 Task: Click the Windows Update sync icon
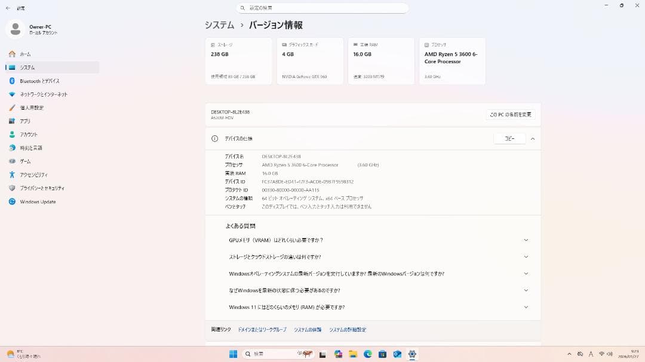pyautogui.click(x=12, y=202)
